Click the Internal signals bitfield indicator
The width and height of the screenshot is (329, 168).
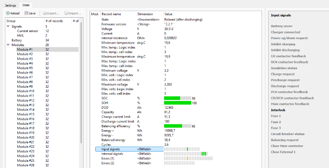point(186,154)
